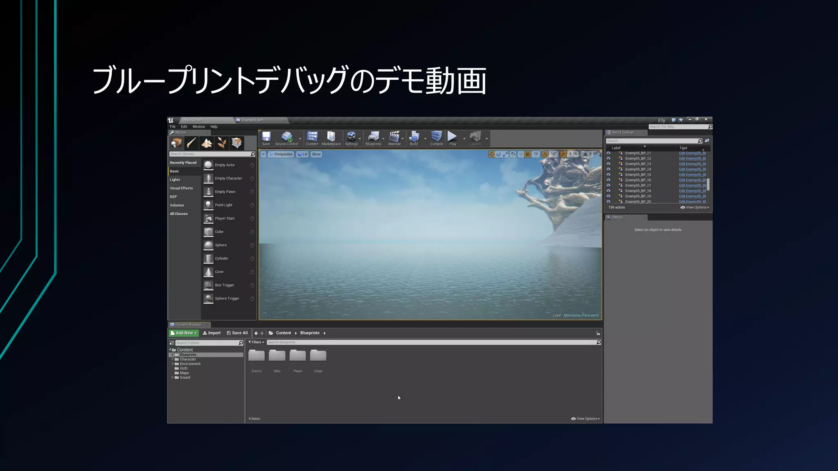Open the Lit view mode dropdown
838x471 pixels.
coord(302,155)
